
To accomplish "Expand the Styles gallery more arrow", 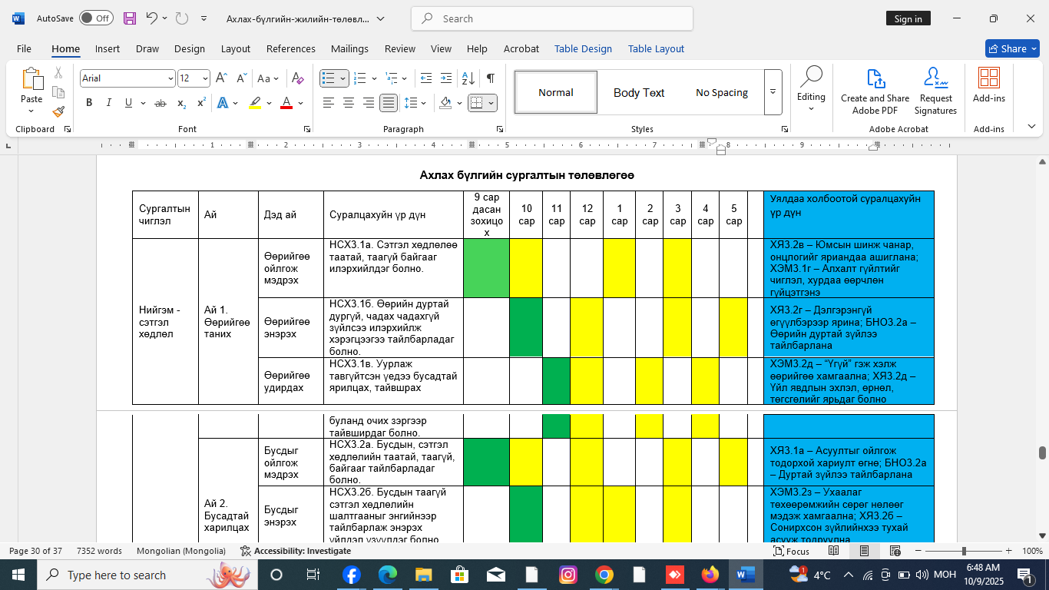I will (x=773, y=92).
